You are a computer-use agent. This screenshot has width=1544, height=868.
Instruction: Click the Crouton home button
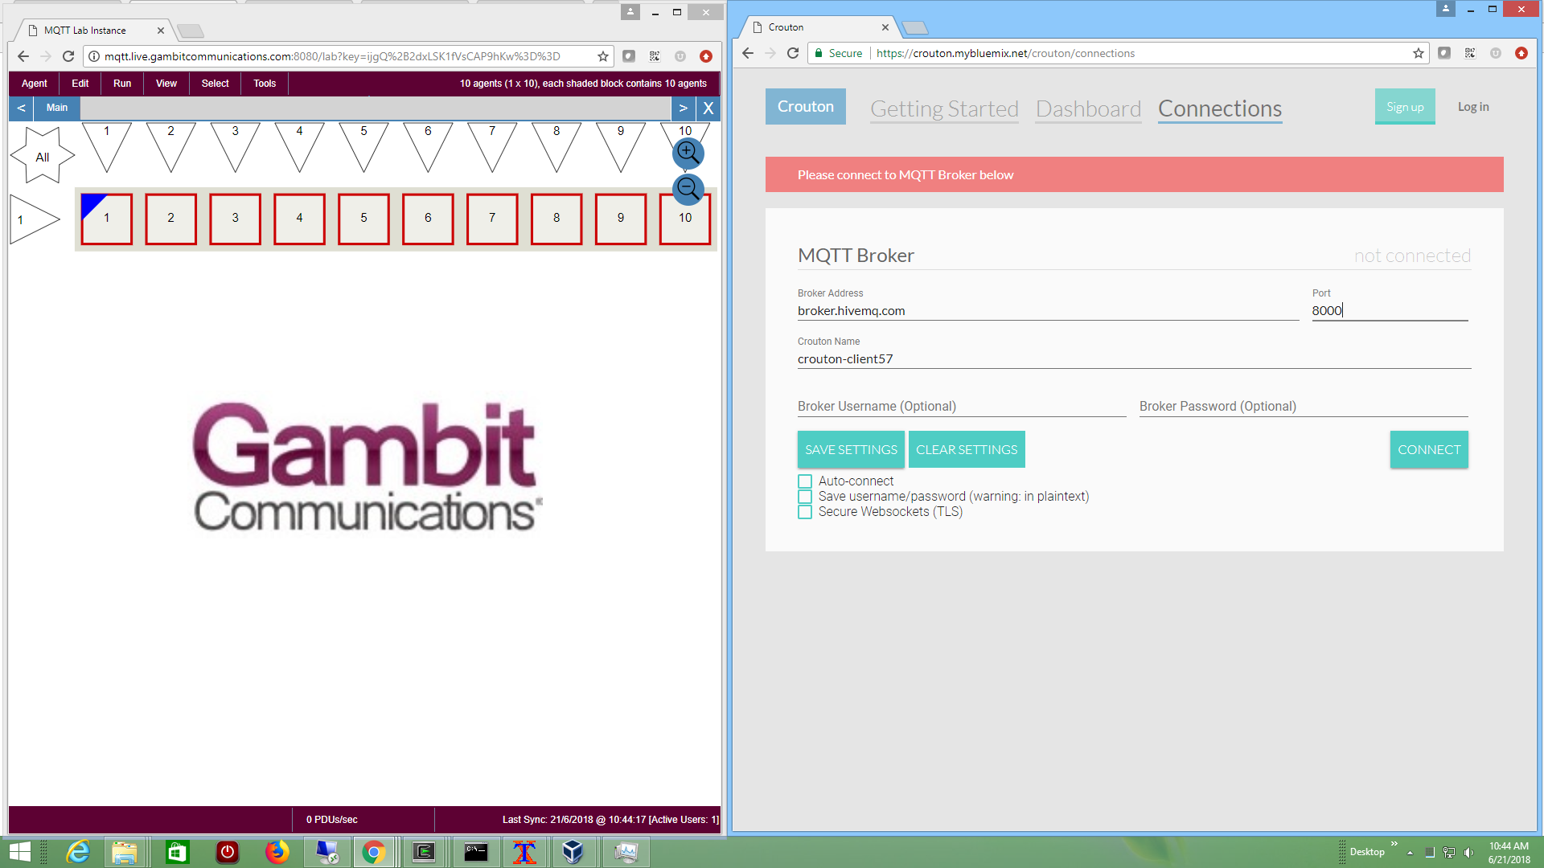click(806, 107)
